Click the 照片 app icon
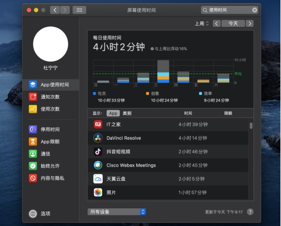Screen dimensions: 281x226 tap(98, 192)
